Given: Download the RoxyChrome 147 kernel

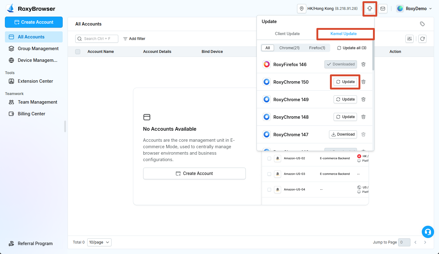Looking at the screenshot, I should [x=343, y=134].
